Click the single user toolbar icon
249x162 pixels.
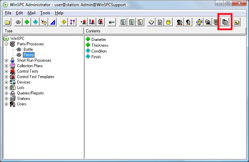tap(188, 22)
